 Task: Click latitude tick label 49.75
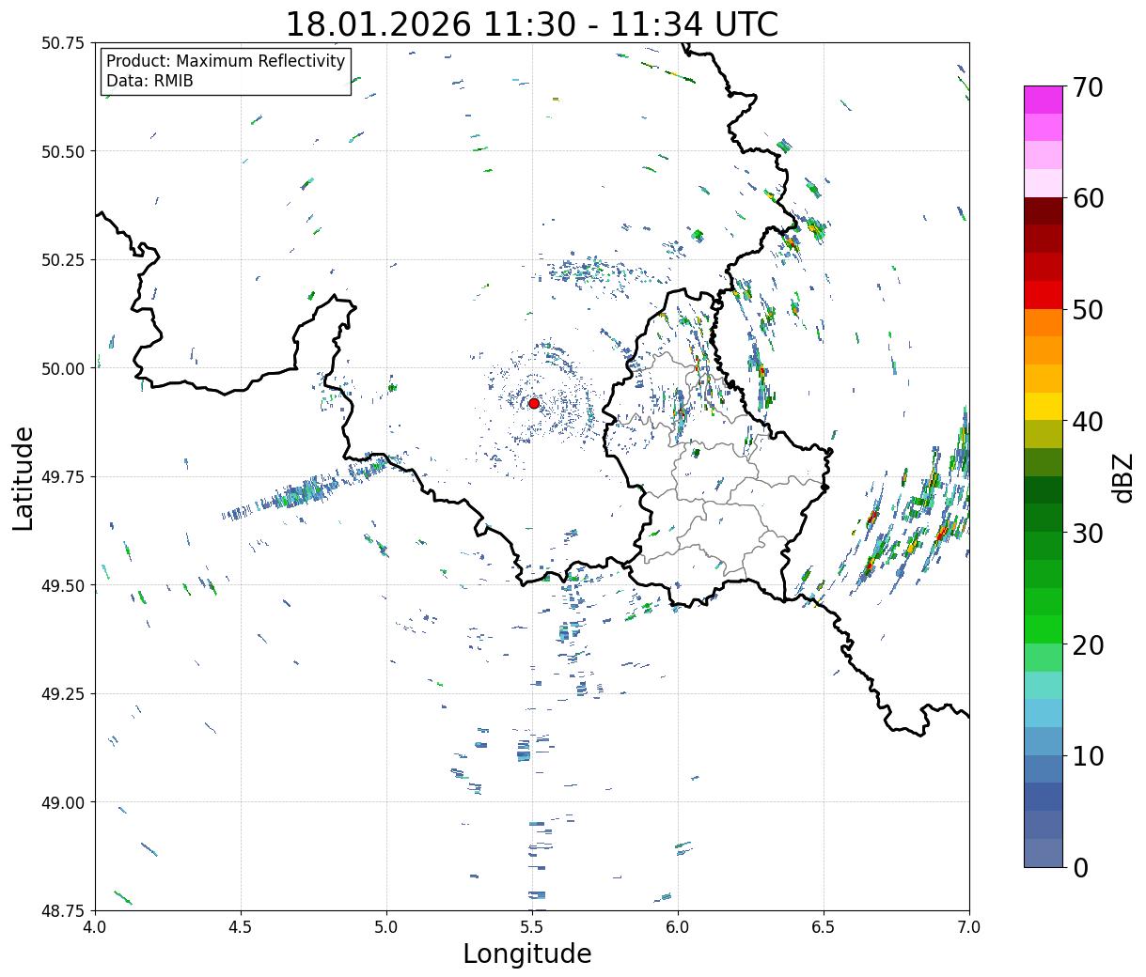pyautogui.click(x=62, y=477)
